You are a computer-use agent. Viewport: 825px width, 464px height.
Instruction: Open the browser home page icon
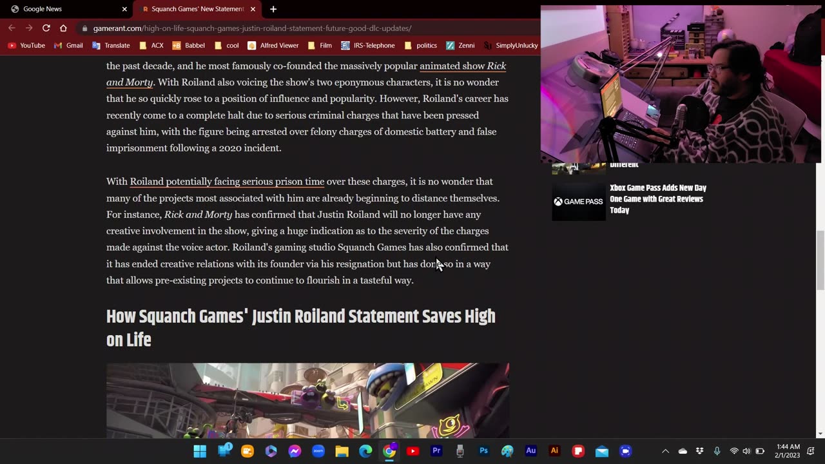pyautogui.click(x=63, y=28)
